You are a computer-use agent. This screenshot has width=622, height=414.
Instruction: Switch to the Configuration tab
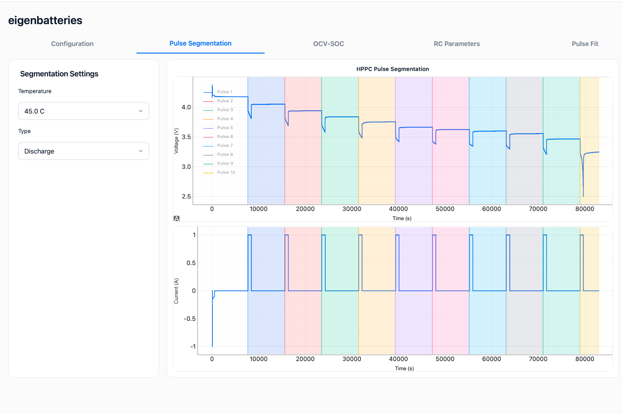tap(72, 44)
